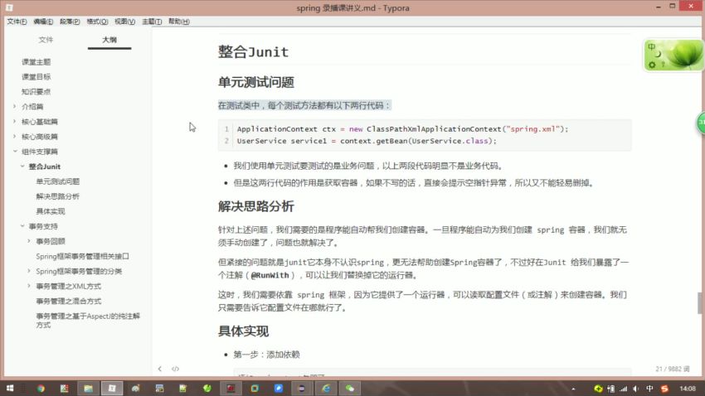Toggle 中 language mode on the green input widget
The width and height of the screenshot is (705, 396).
tap(652, 46)
